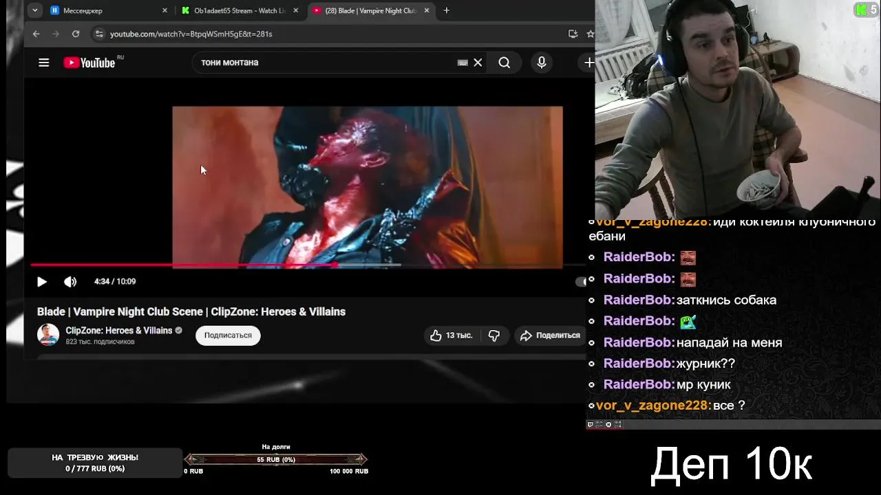Go to the YouTube home logo
This screenshot has width=881, height=495.
pos(89,63)
